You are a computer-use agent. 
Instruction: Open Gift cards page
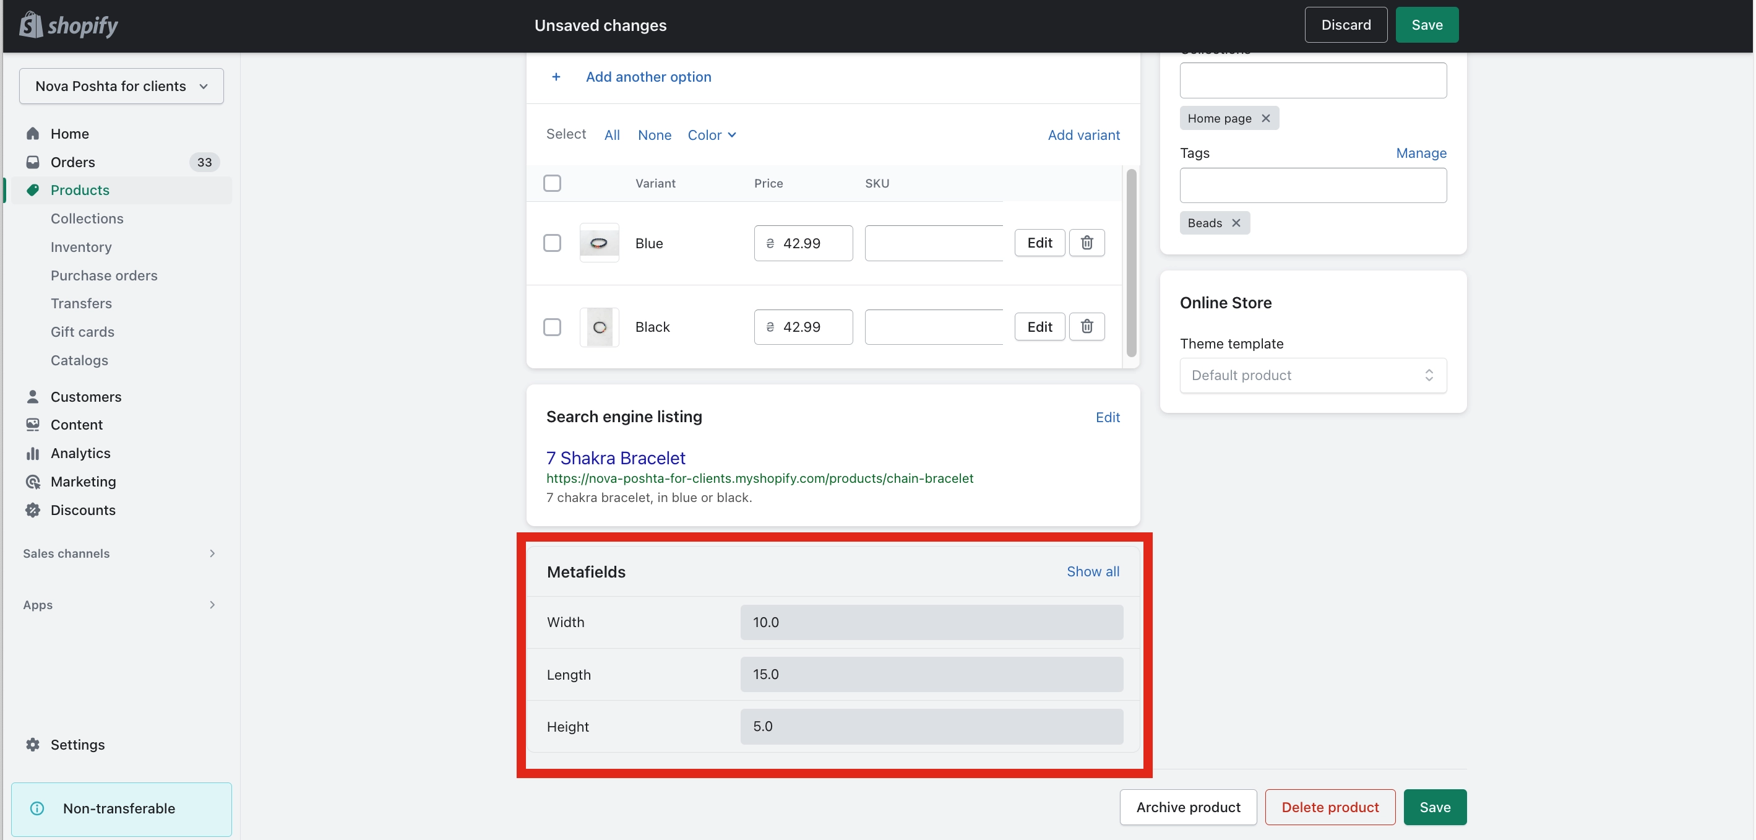(x=82, y=332)
